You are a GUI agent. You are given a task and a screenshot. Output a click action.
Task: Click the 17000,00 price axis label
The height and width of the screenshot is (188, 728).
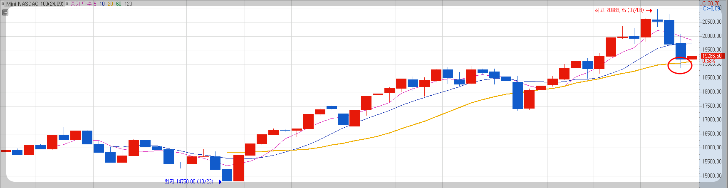tap(712, 120)
